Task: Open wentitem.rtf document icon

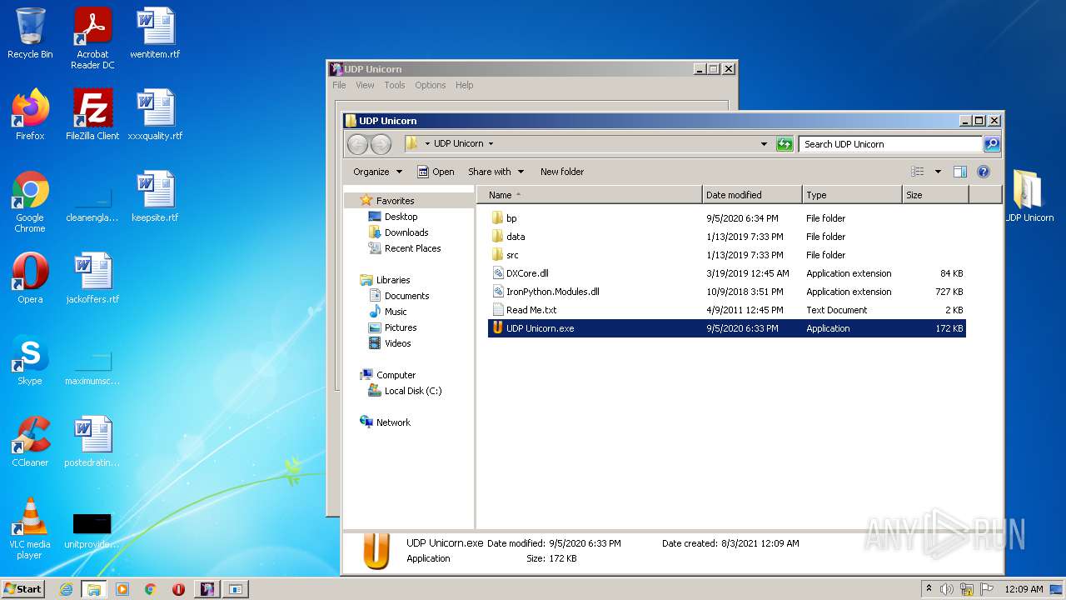Action: 155,33
